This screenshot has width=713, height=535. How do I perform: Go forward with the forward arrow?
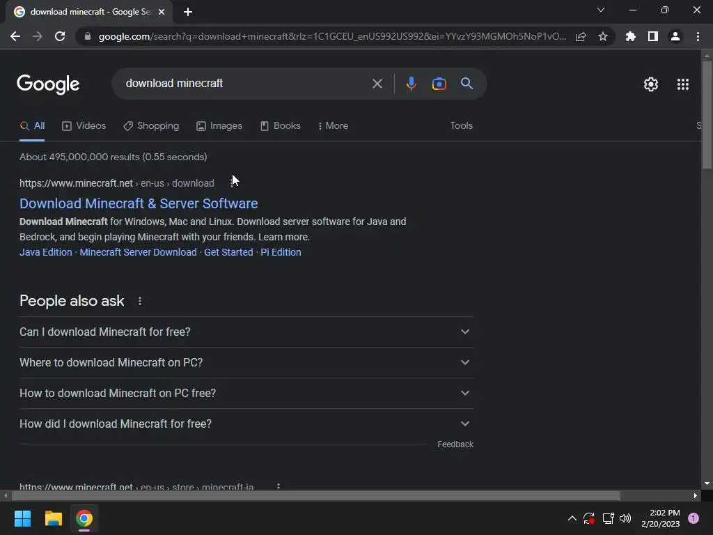point(38,36)
